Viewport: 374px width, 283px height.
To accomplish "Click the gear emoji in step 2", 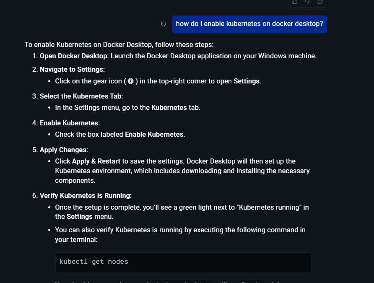I will point(130,81).
